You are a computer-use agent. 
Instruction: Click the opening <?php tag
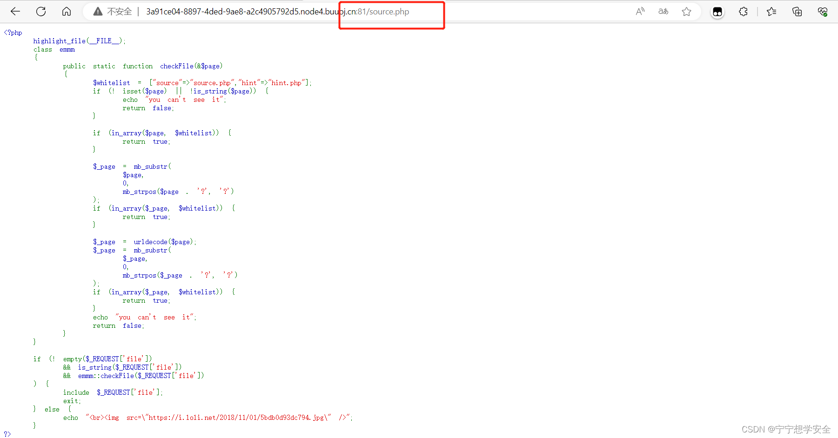(x=13, y=33)
